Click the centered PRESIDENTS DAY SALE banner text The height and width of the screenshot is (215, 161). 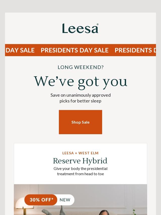74,50
